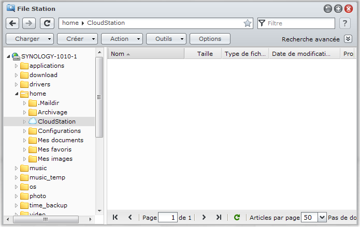Click the green reload icon in the pagination bar

(x=237, y=218)
